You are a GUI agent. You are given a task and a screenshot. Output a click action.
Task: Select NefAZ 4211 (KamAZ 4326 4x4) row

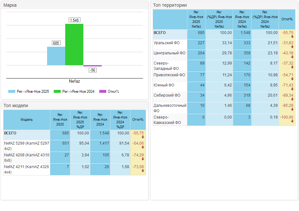pyautogui.click(x=74, y=169)
